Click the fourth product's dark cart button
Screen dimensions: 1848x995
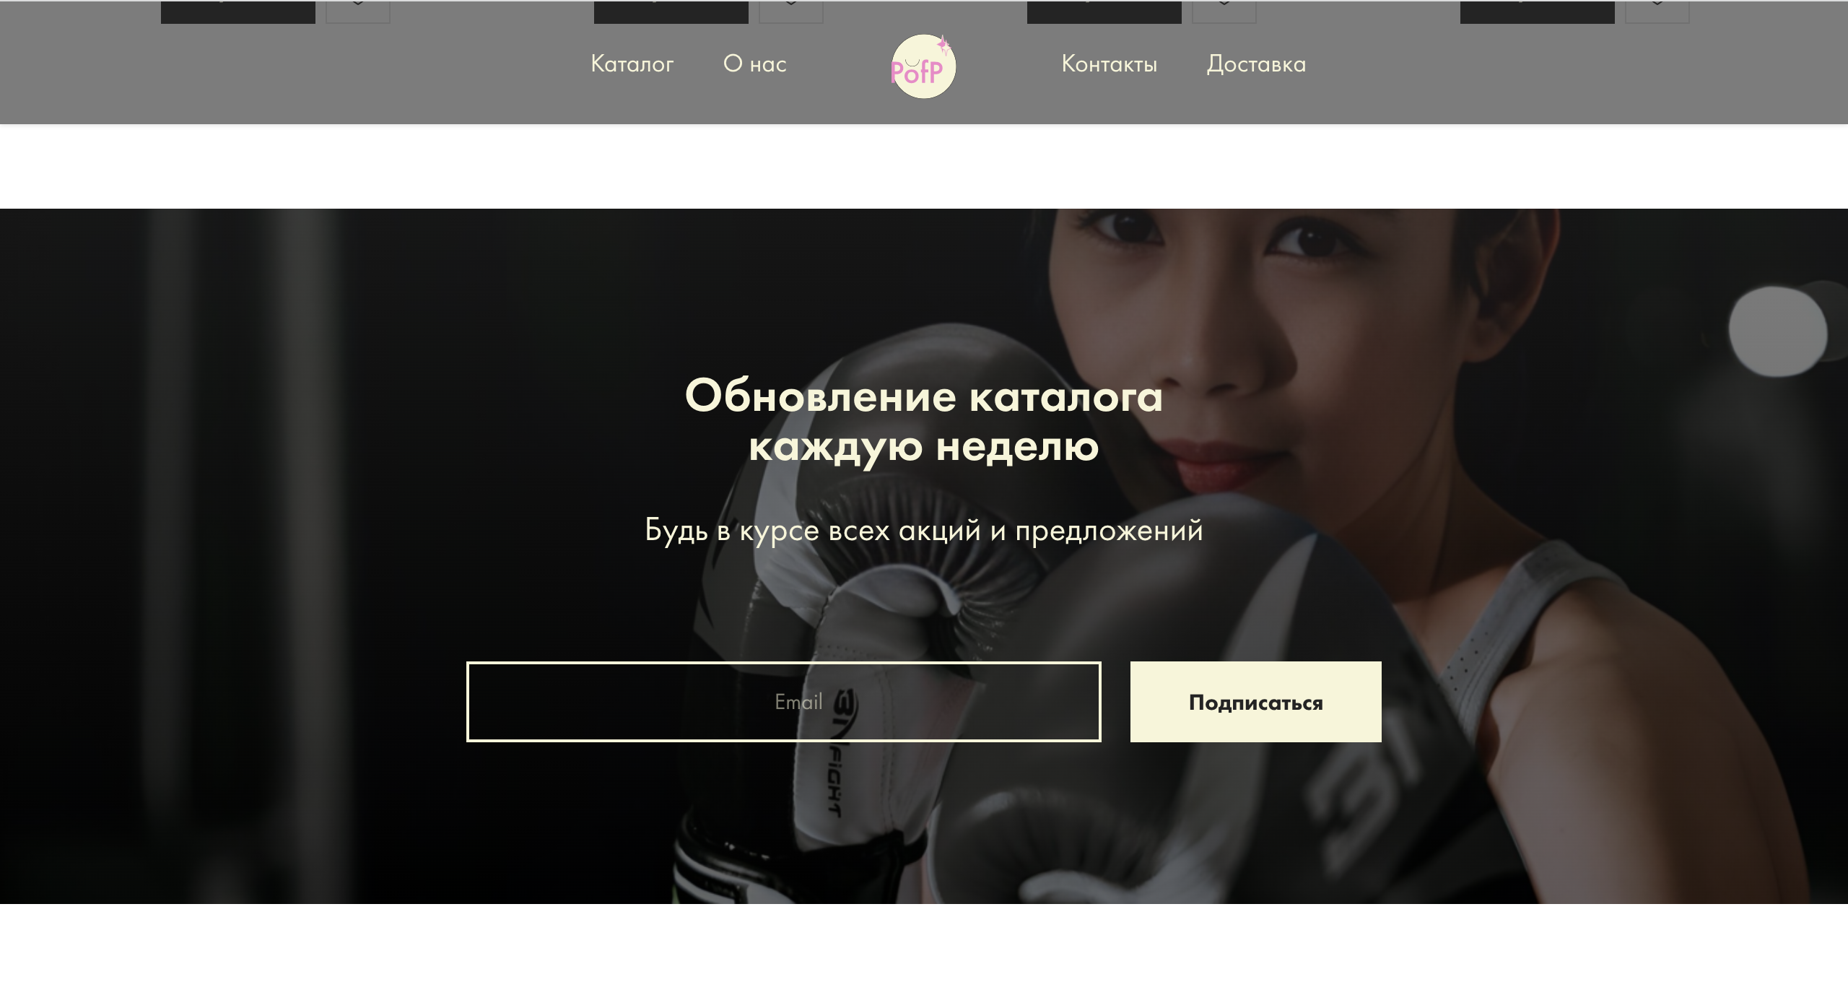pyautogui.click(x=1538, y=12)
